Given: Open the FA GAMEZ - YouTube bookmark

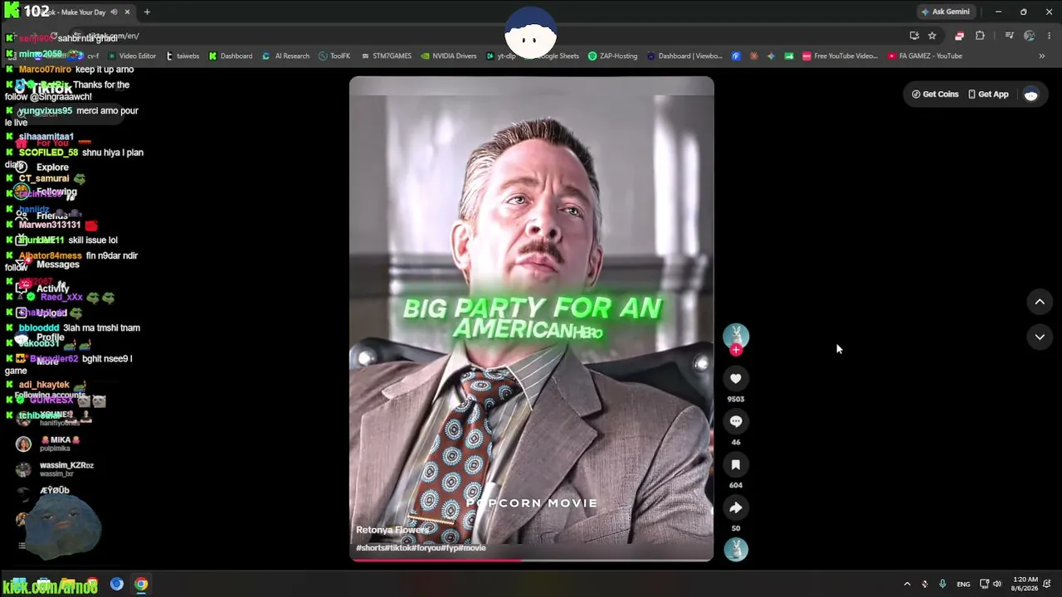Looking at the screenshot, I should point(925,56).
